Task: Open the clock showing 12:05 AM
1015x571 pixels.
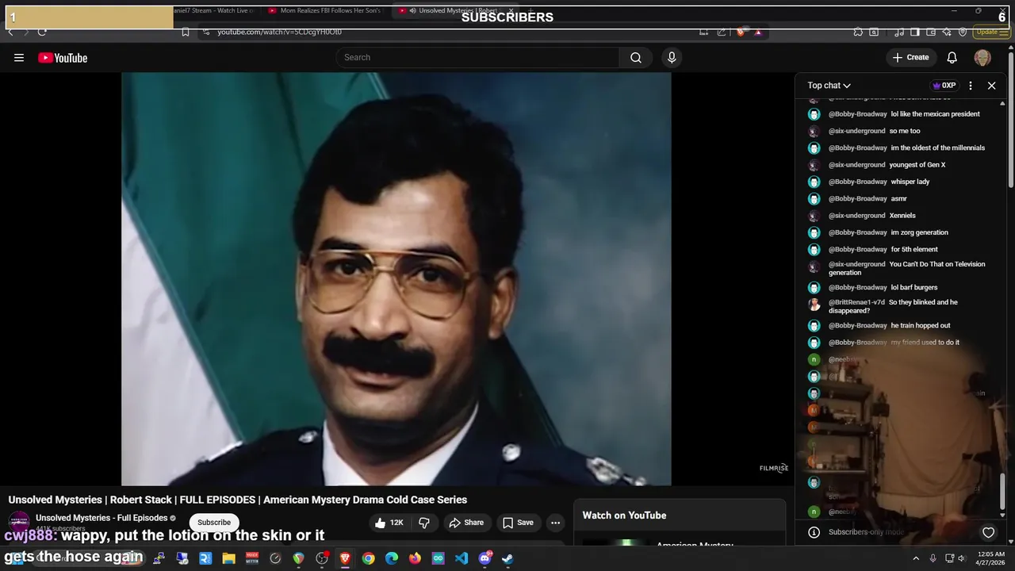Action: coord(991,558)
